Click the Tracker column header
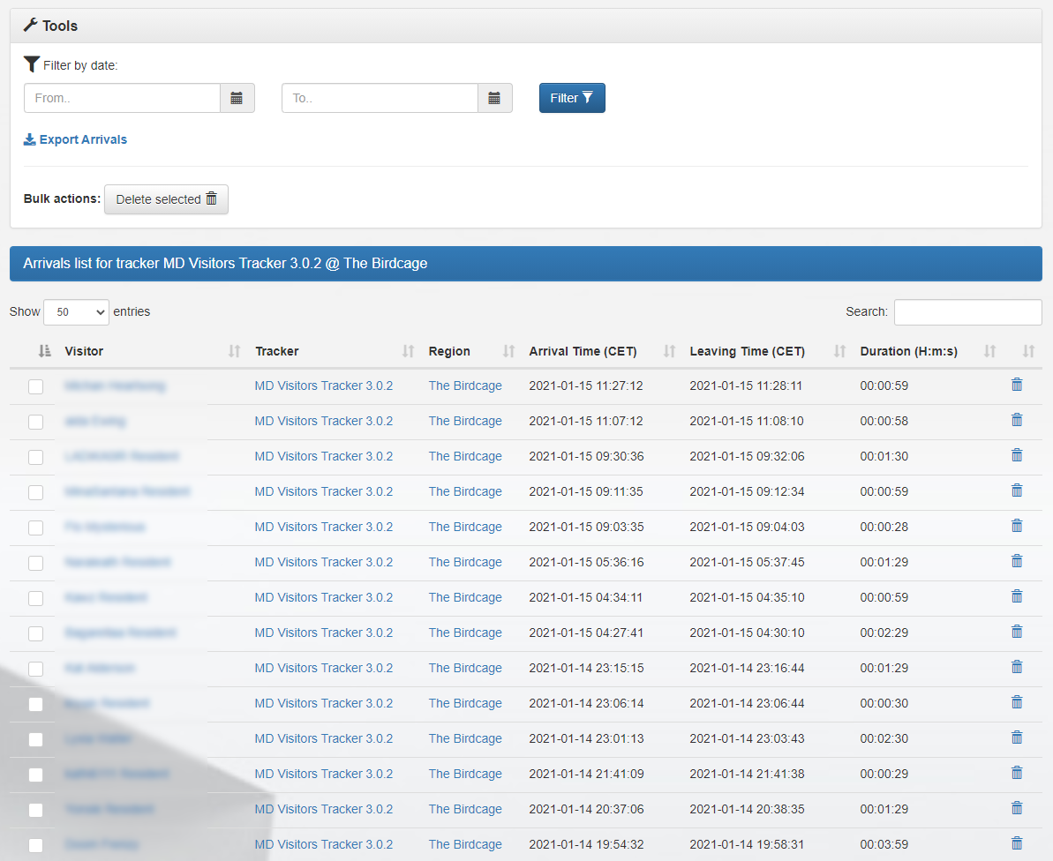Image resolution: width=1053 pixels, height=861 pixels. point(277,351)
